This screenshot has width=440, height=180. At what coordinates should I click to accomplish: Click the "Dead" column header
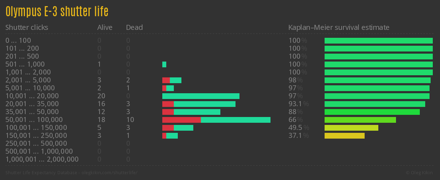(135, 27)
